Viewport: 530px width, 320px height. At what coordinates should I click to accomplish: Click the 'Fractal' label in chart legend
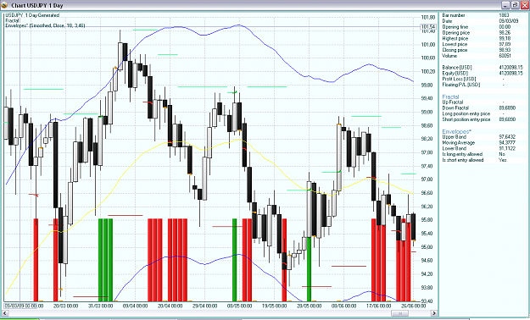13,20
